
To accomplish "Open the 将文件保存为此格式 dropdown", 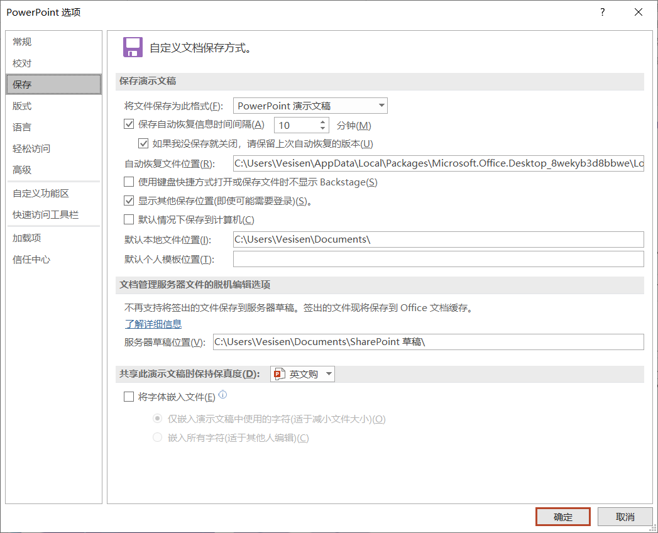I will (310, 106).
